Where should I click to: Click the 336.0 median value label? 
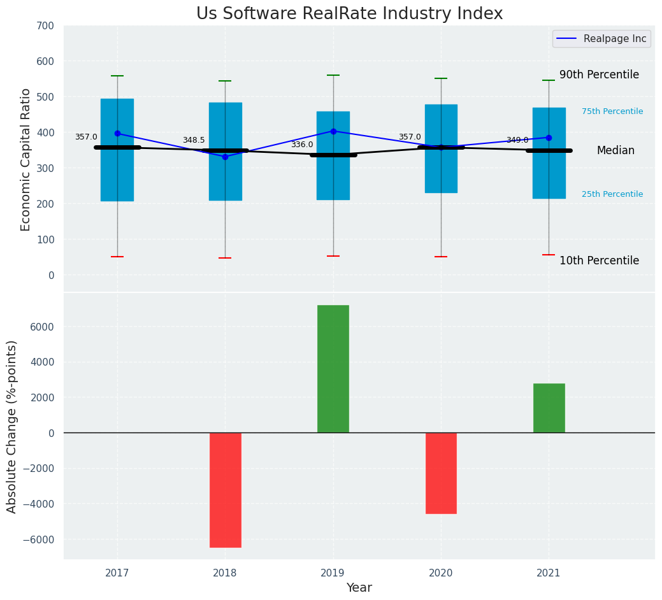point(302,145)
